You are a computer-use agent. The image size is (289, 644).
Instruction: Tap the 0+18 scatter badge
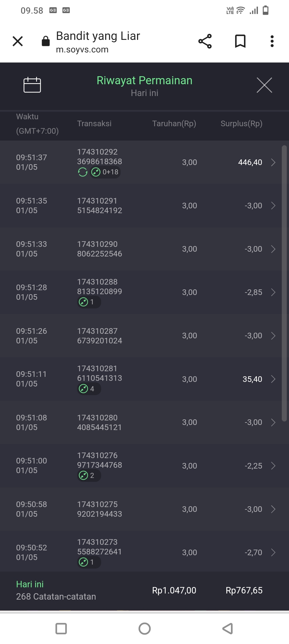pyautogui.click(x=105, y=172)
